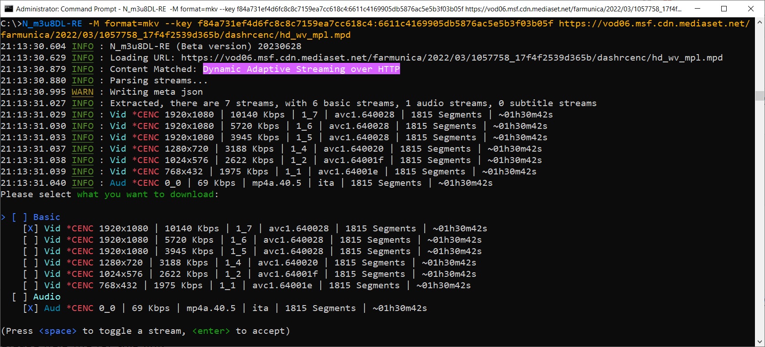Click the blue selection cursor arrow beside Basic
Image resolution: width=765 pixels, height=347 pixels.
3,217
